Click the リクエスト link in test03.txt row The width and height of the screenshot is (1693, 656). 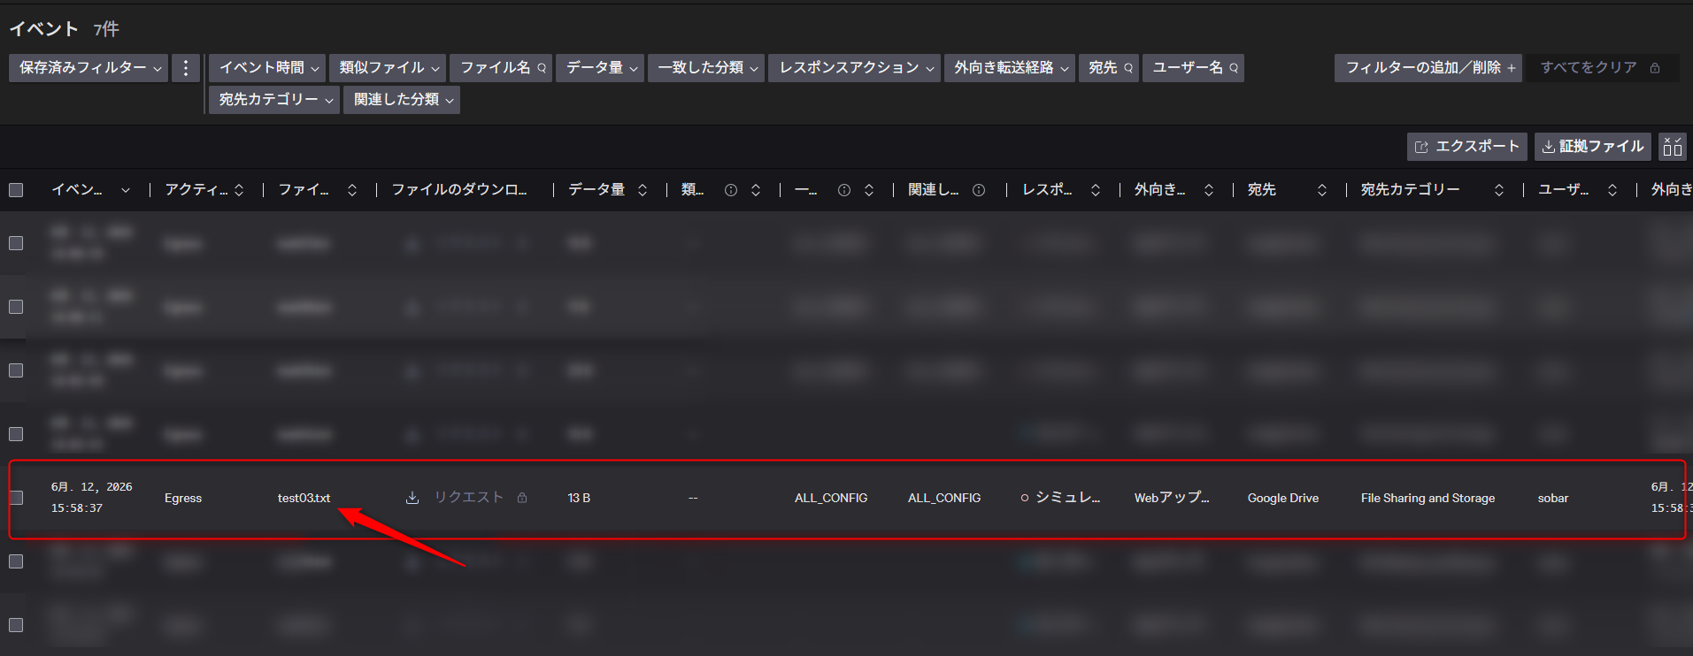tap(468, 498)
